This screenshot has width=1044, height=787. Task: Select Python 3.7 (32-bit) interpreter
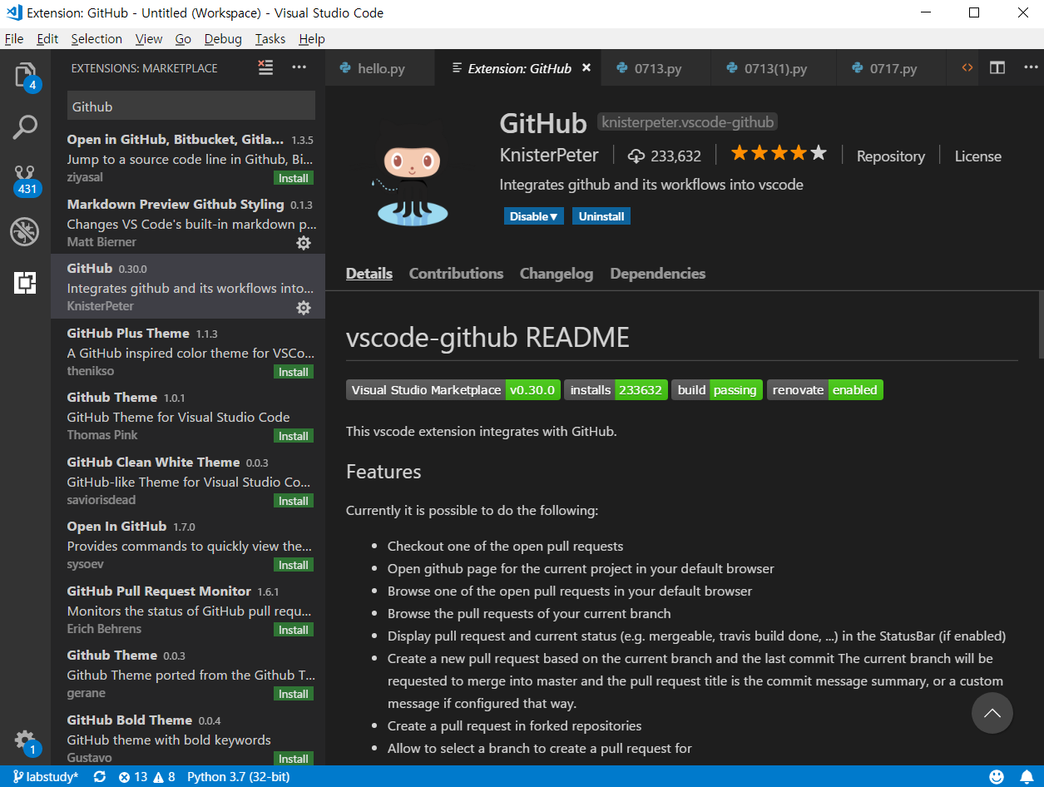pos(239,777)
